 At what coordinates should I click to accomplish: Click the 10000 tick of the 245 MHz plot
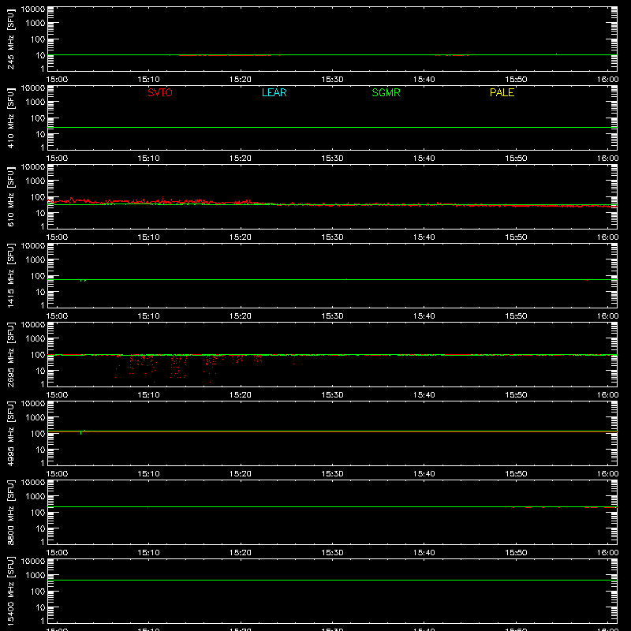(x=33, y=9)
